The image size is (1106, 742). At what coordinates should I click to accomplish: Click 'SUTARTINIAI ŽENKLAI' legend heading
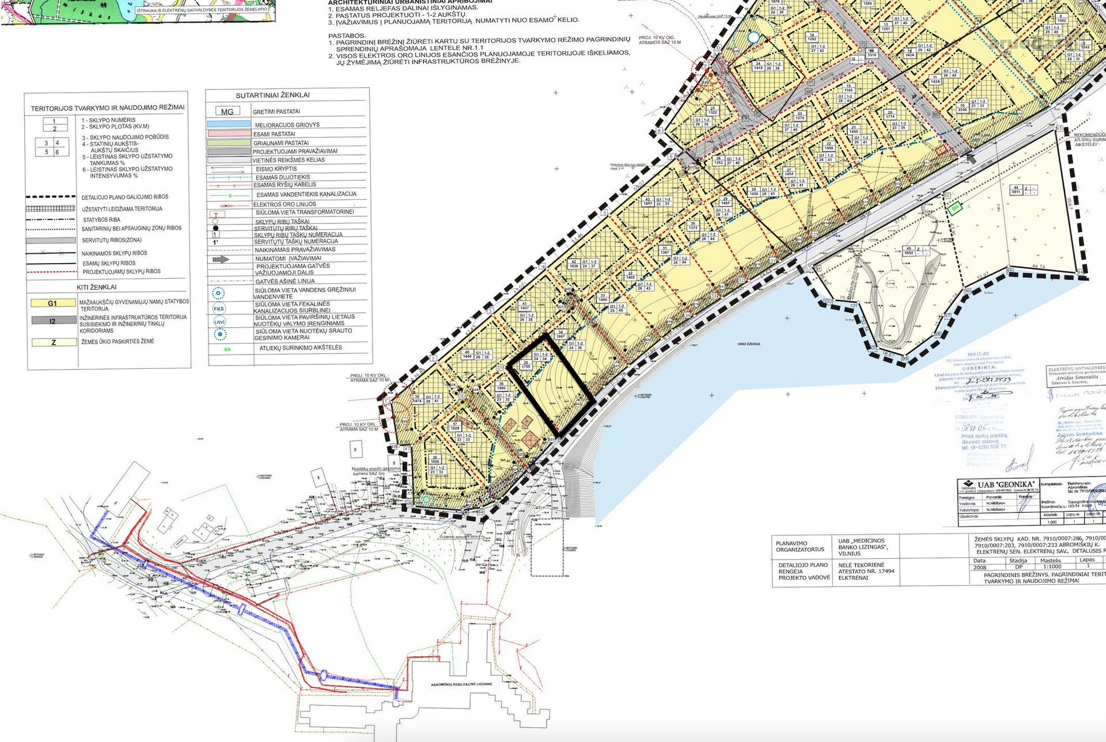(273, 95)
